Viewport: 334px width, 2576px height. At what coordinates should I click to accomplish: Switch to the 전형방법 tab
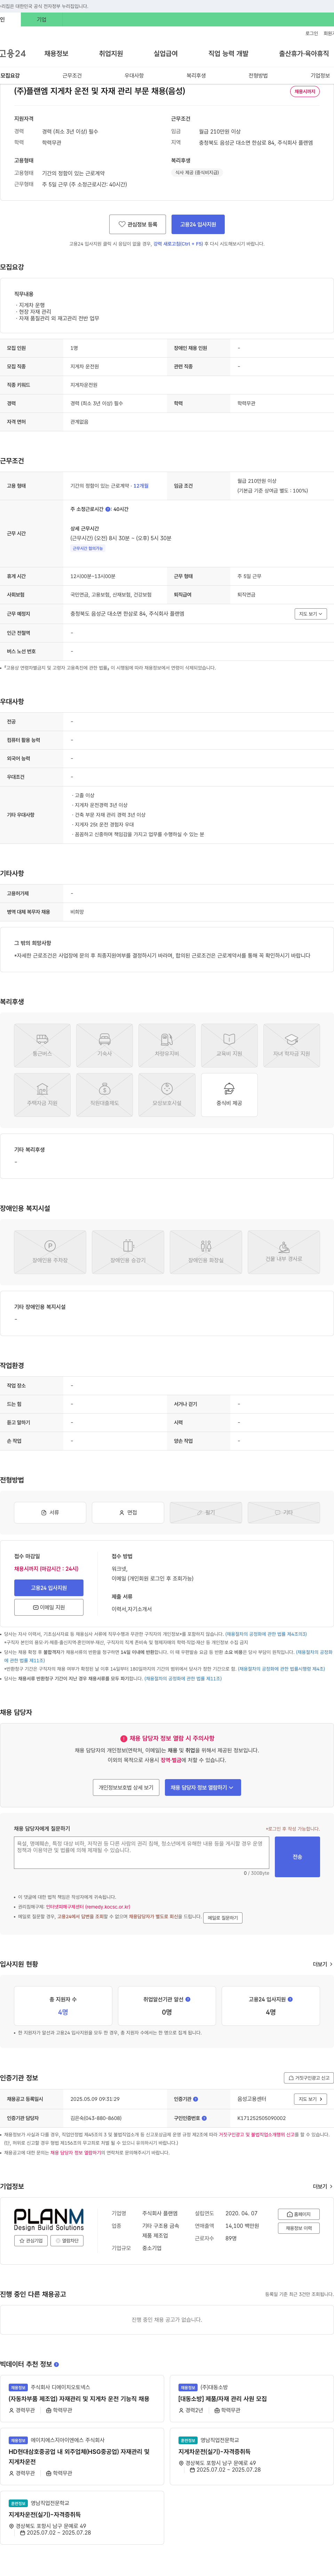(258, 75)
